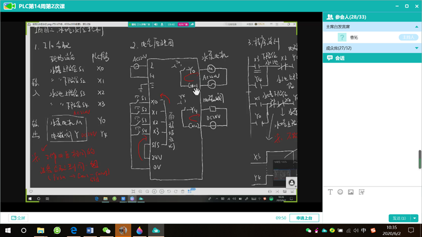Open the send options dropdown arrow

pyautogui.click(x=415, y=218)
